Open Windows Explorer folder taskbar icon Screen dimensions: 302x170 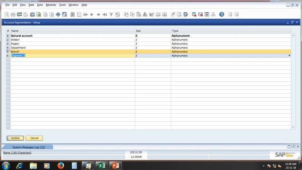pos(33,166)
